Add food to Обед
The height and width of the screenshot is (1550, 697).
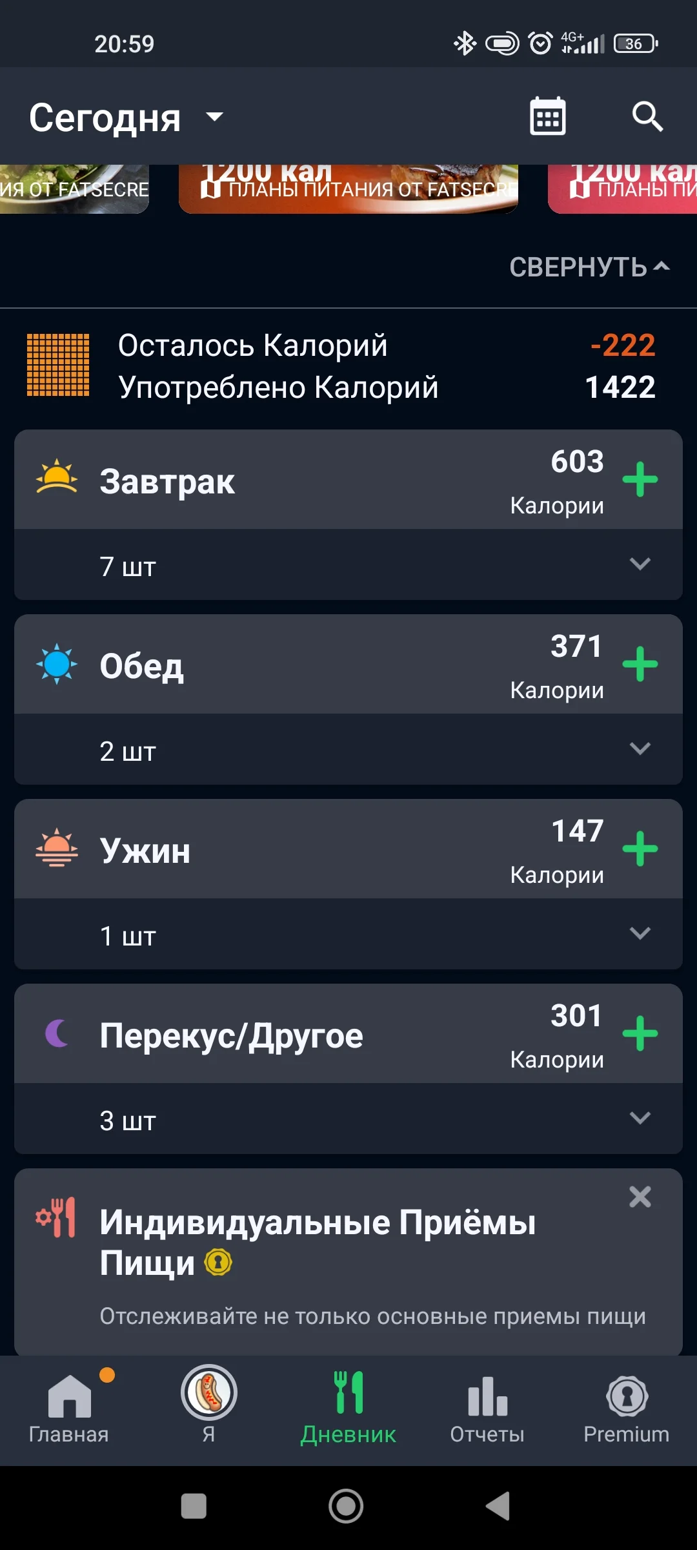(x=640, y=665)
